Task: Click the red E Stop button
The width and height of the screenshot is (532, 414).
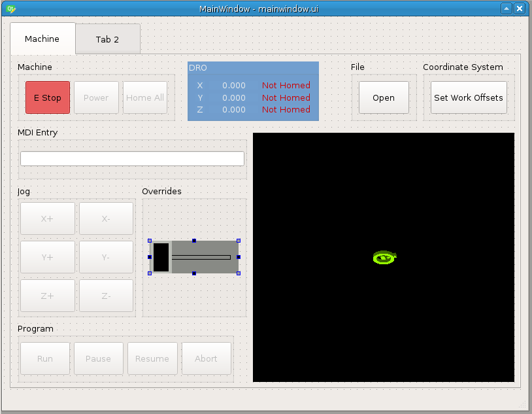Action: point(48,97)
